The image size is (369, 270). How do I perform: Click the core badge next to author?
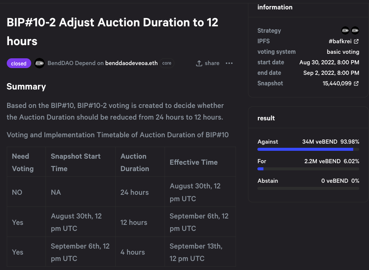(167, 63)
